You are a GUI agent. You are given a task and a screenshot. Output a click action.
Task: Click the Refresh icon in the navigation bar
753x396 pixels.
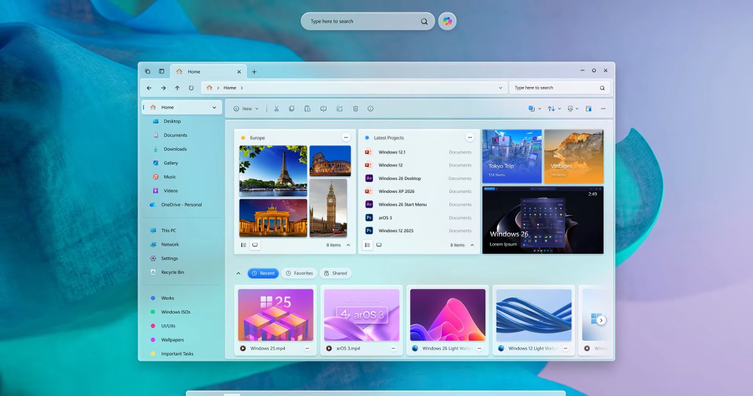(191, 87)
